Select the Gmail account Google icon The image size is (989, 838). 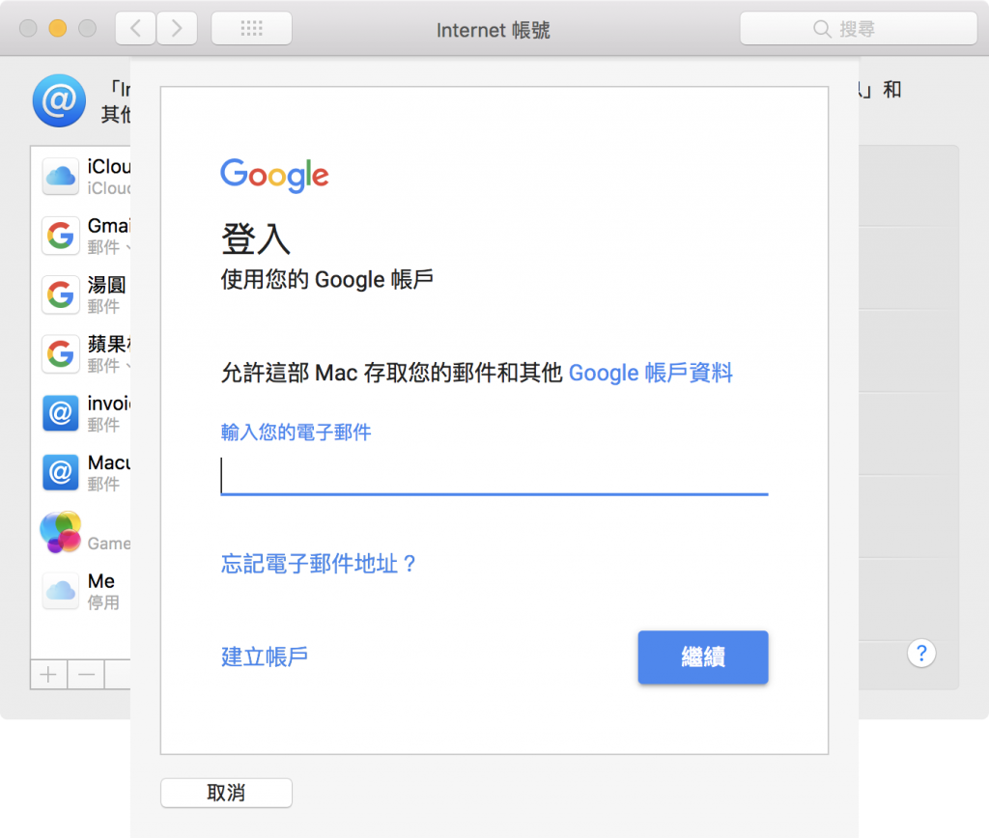point(61,236)
